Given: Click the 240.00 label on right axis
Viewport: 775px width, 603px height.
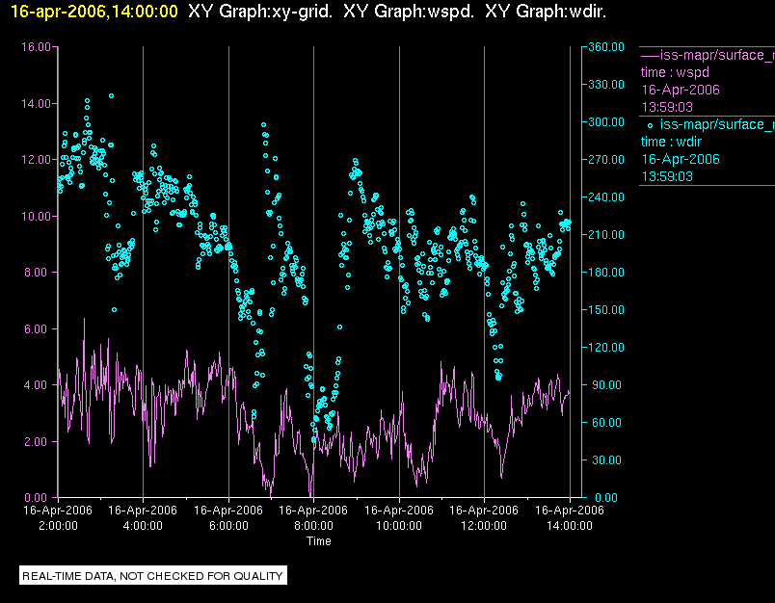Looking at the screenshot, I should [606, 197].
